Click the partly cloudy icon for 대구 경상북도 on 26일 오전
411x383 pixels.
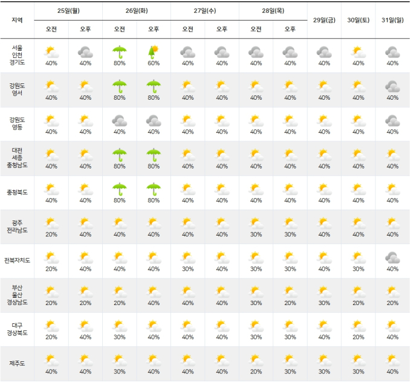120,326
